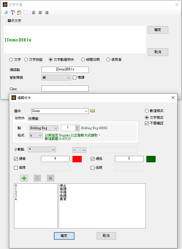
Task: Align text to the left
Action: pos(34,12)
